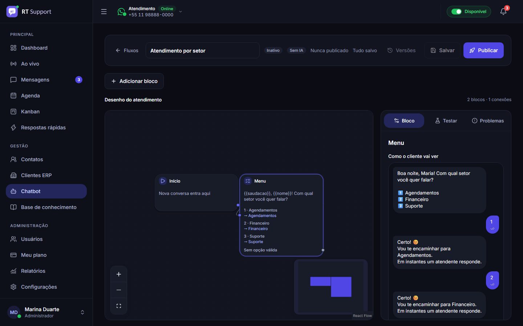
Task: Click the Tudo salvo status
Action: (365, 50)
